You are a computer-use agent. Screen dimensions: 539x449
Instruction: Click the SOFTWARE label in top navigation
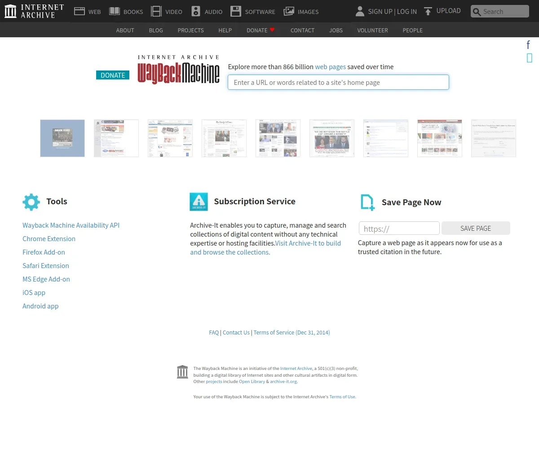[x=260, y=12]
